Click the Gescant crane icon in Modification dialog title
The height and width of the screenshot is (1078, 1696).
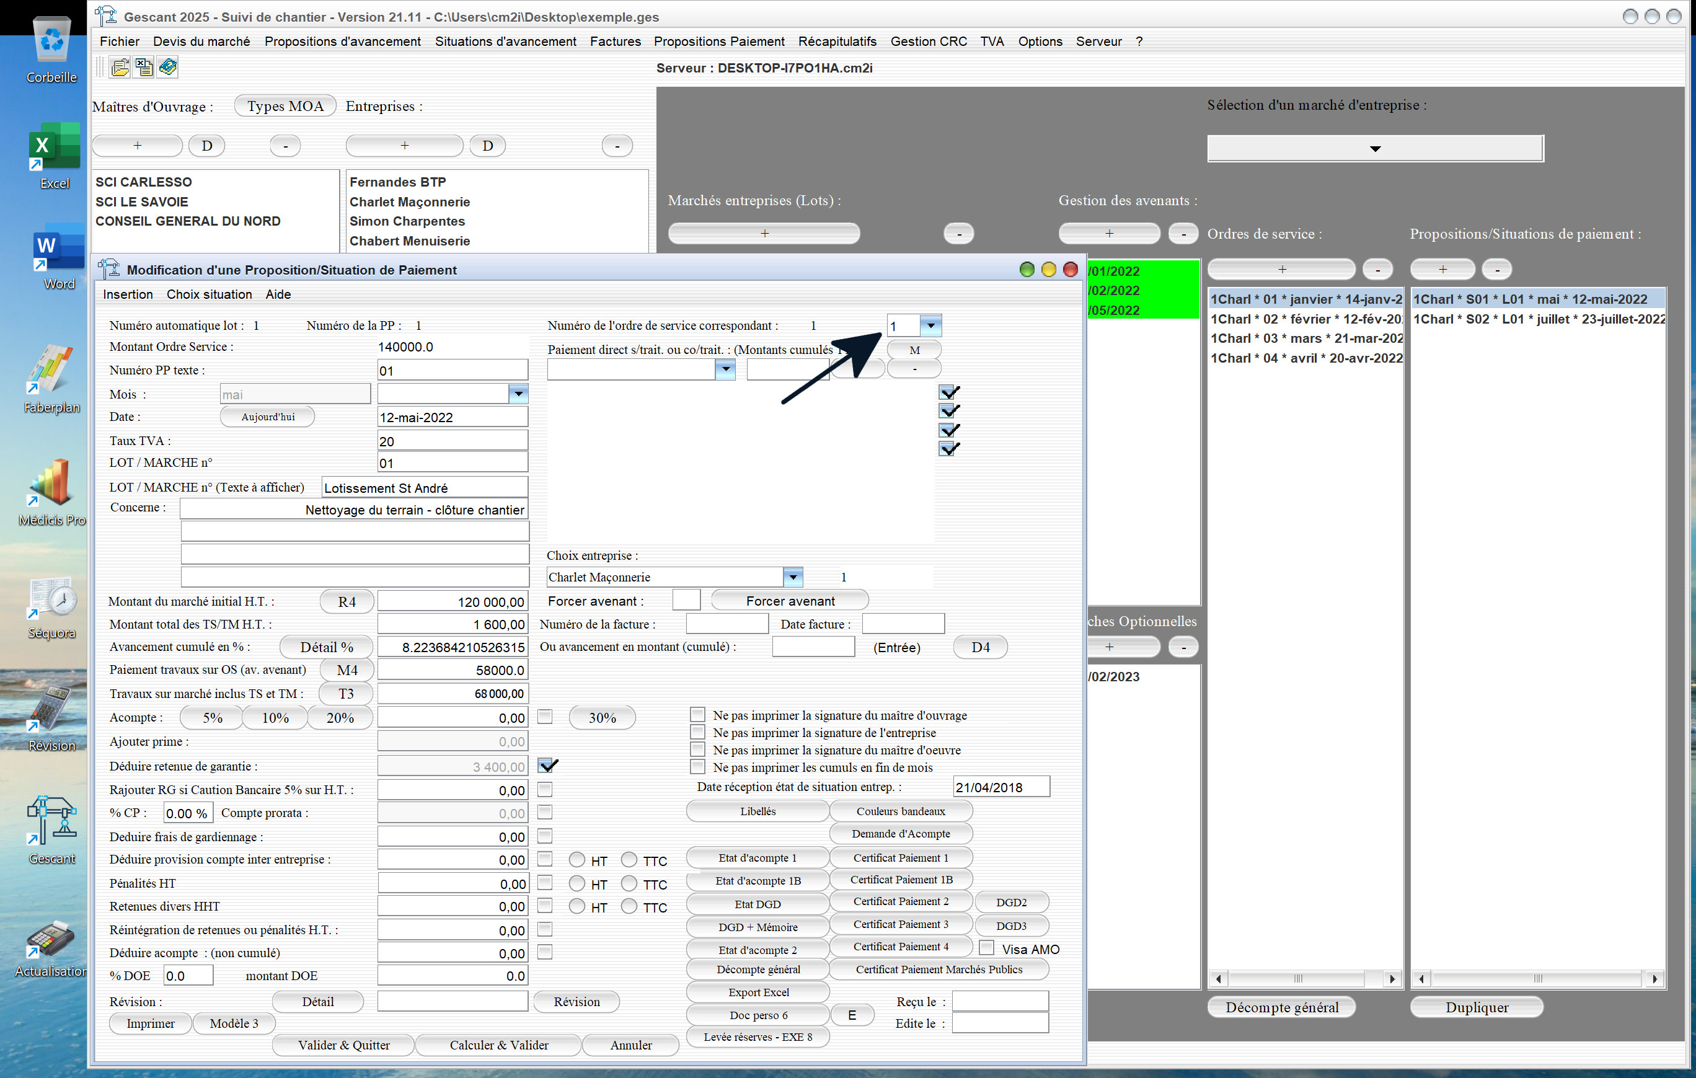point(108,269)
